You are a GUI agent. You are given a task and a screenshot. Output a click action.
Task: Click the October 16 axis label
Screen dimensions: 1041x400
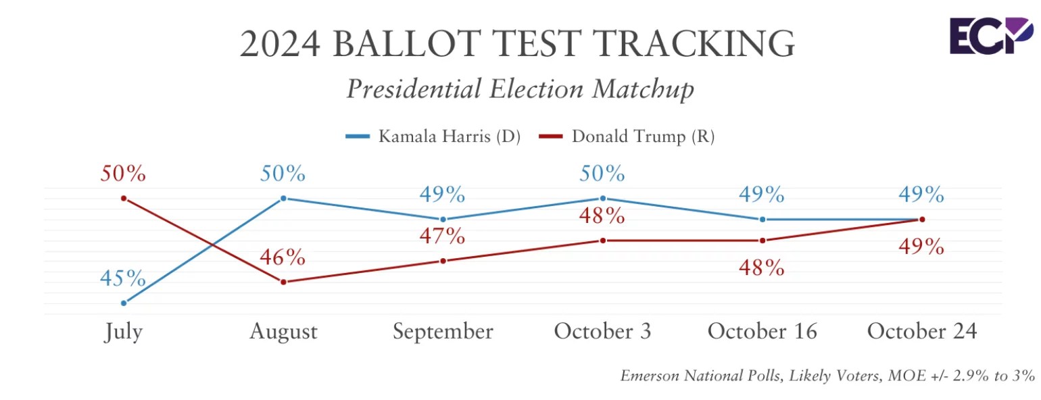762,332
